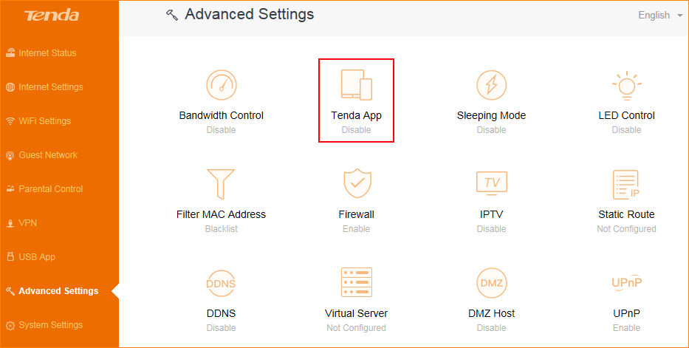Go to Internet Status in sidebar
The width and height of the screenshot is (689, 348).
[47, 53]
